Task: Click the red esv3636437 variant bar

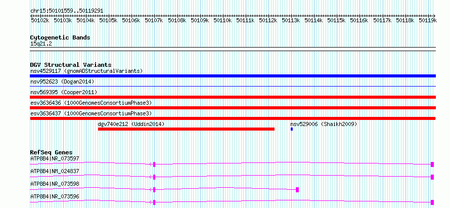Action: pos(233,118)
